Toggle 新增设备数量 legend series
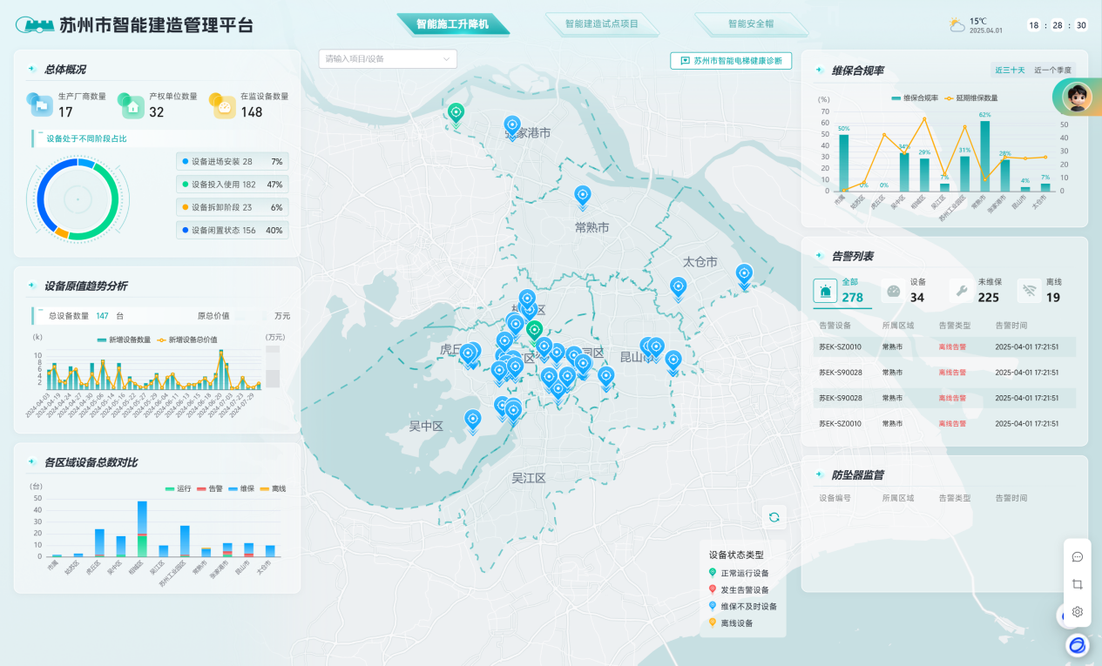The width and height of the screenshot is (1102, 666). pyautogui.click(x=124, y=340)
